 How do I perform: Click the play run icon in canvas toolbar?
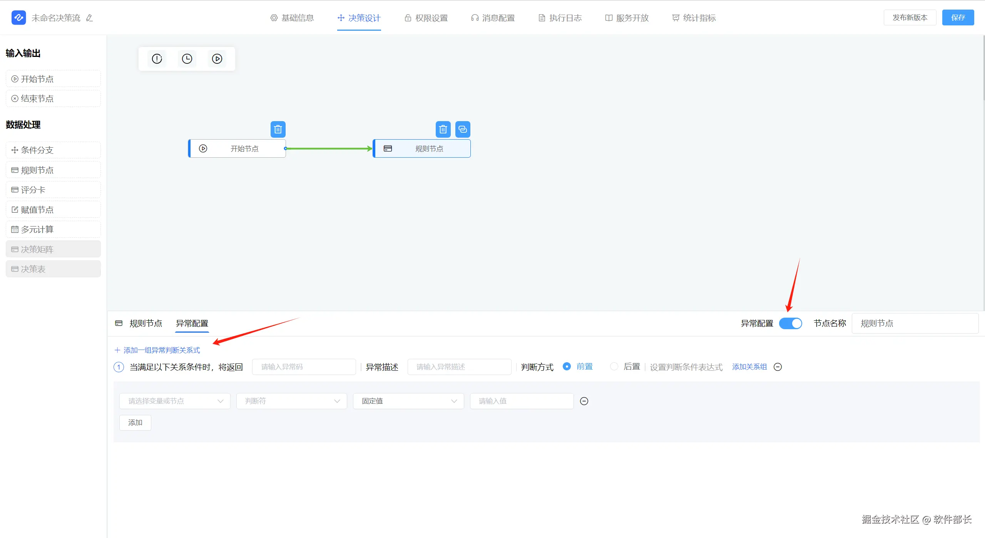(x=217, y=59)
